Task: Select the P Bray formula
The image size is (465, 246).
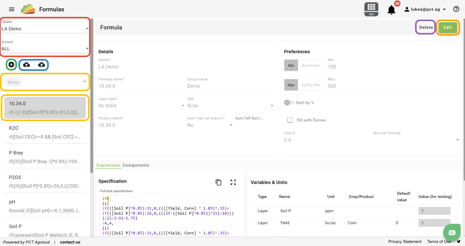Action: tap(45, 157)
